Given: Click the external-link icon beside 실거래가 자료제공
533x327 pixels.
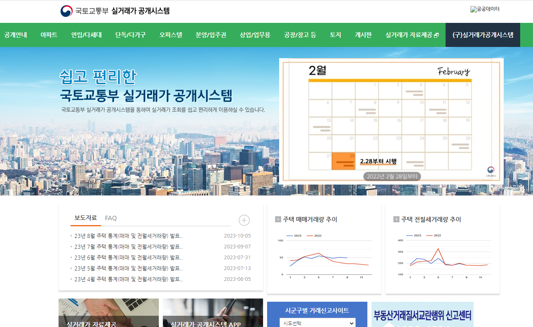Looking at the screenshot, I should coord(436,35).
